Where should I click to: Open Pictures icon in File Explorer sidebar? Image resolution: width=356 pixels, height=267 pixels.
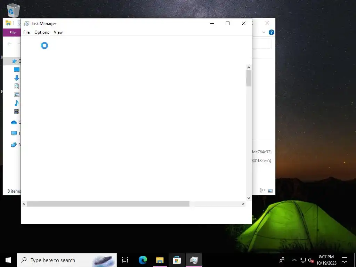coord(17,95)
